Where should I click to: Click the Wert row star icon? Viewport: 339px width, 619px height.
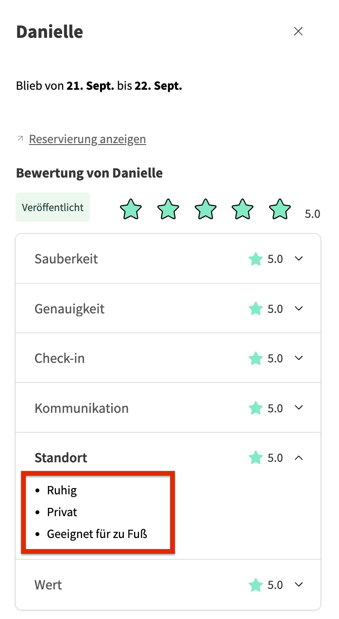(x=255, y=585)
